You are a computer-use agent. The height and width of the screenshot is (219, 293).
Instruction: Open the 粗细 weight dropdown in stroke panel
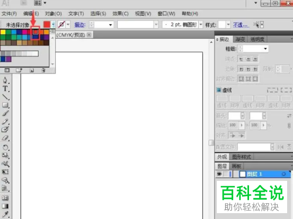pyautogui.click(x=265, y=49)
